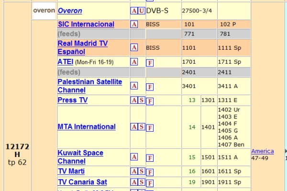Image resolution: width=287 pixels, height=191 pixels.
Task: Open the America beam footprint link
Action: point(263,151)
